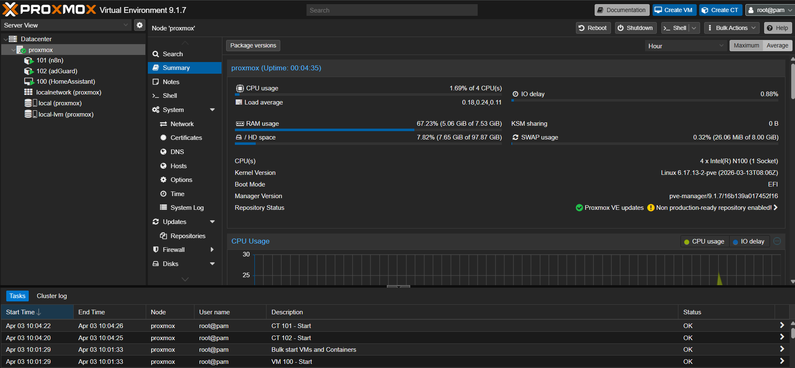This screenshot has height=368, width=795.
Task: Click the Help button
Action: coord(778,28)
